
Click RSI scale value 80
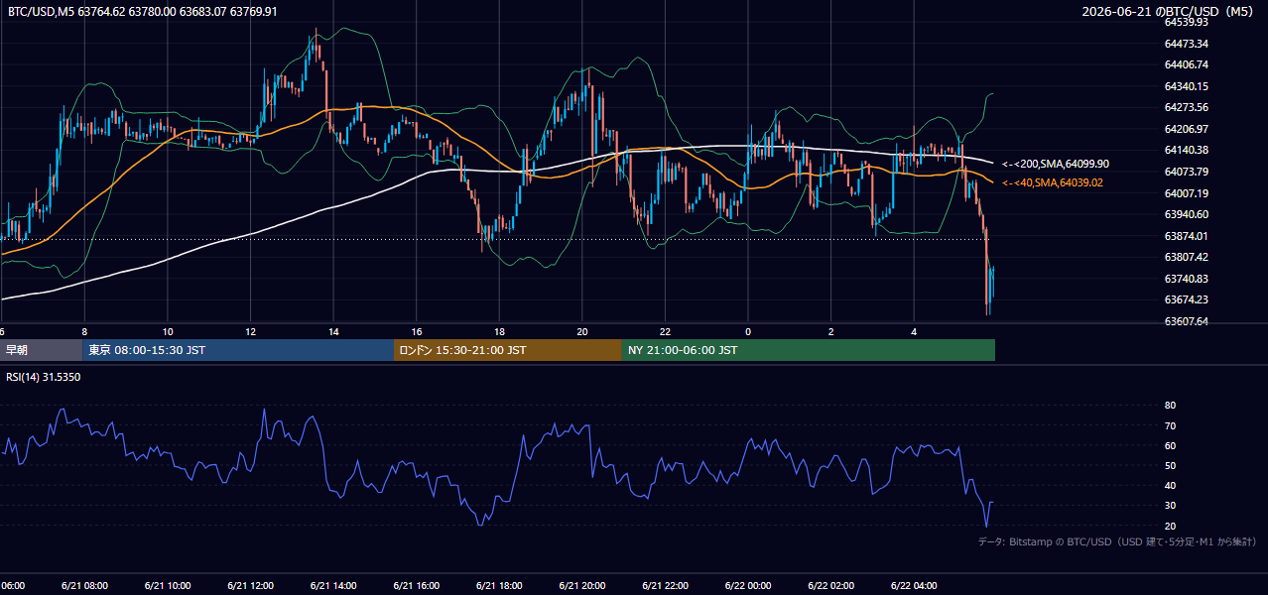[x=1170, y=406]
